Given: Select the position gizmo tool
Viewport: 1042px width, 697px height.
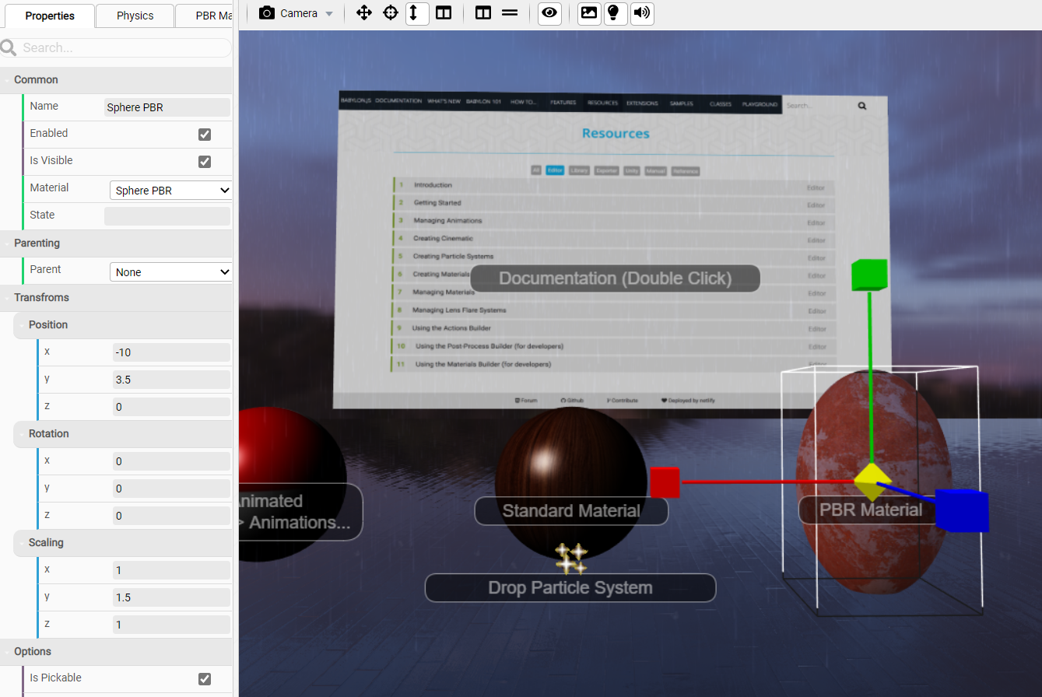Looking at the screenshot, I should 364,12.
